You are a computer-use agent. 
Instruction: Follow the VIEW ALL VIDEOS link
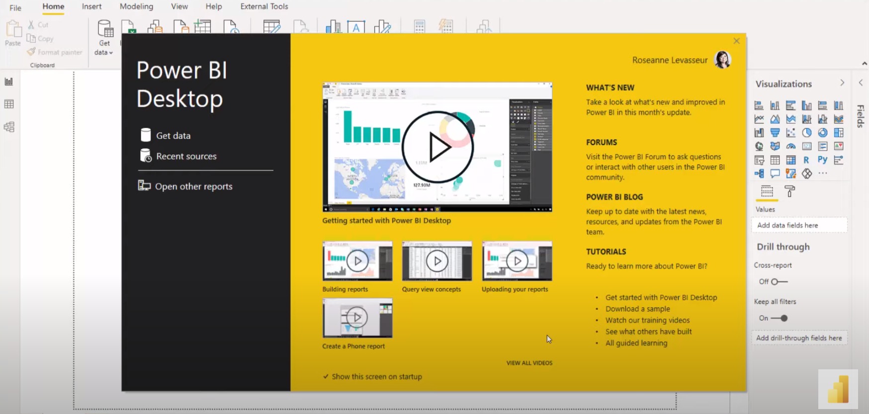tap(529, 363)
